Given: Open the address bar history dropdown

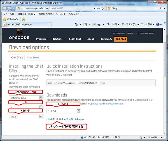Looking at the screenshot, I should 94,8.
